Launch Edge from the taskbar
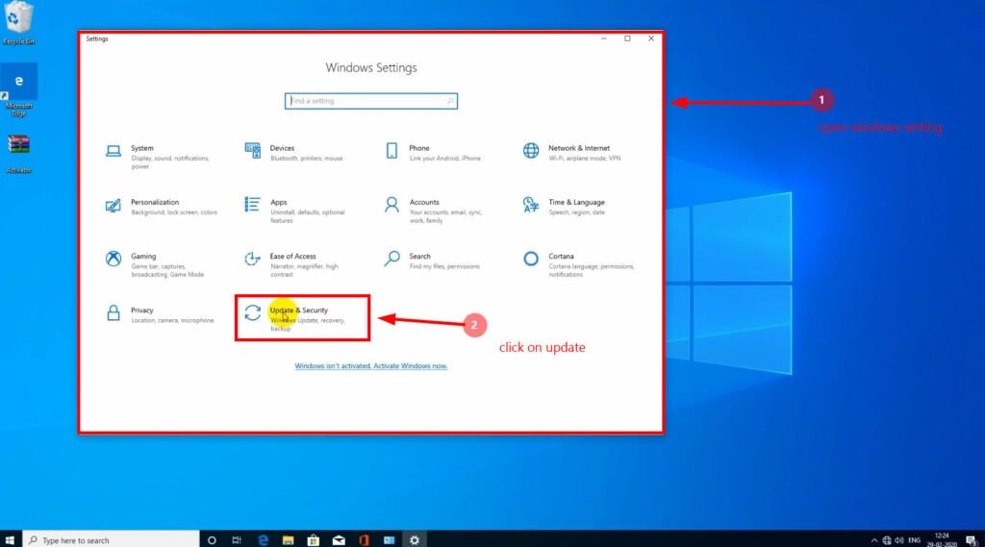 click(x=263, y=540)
